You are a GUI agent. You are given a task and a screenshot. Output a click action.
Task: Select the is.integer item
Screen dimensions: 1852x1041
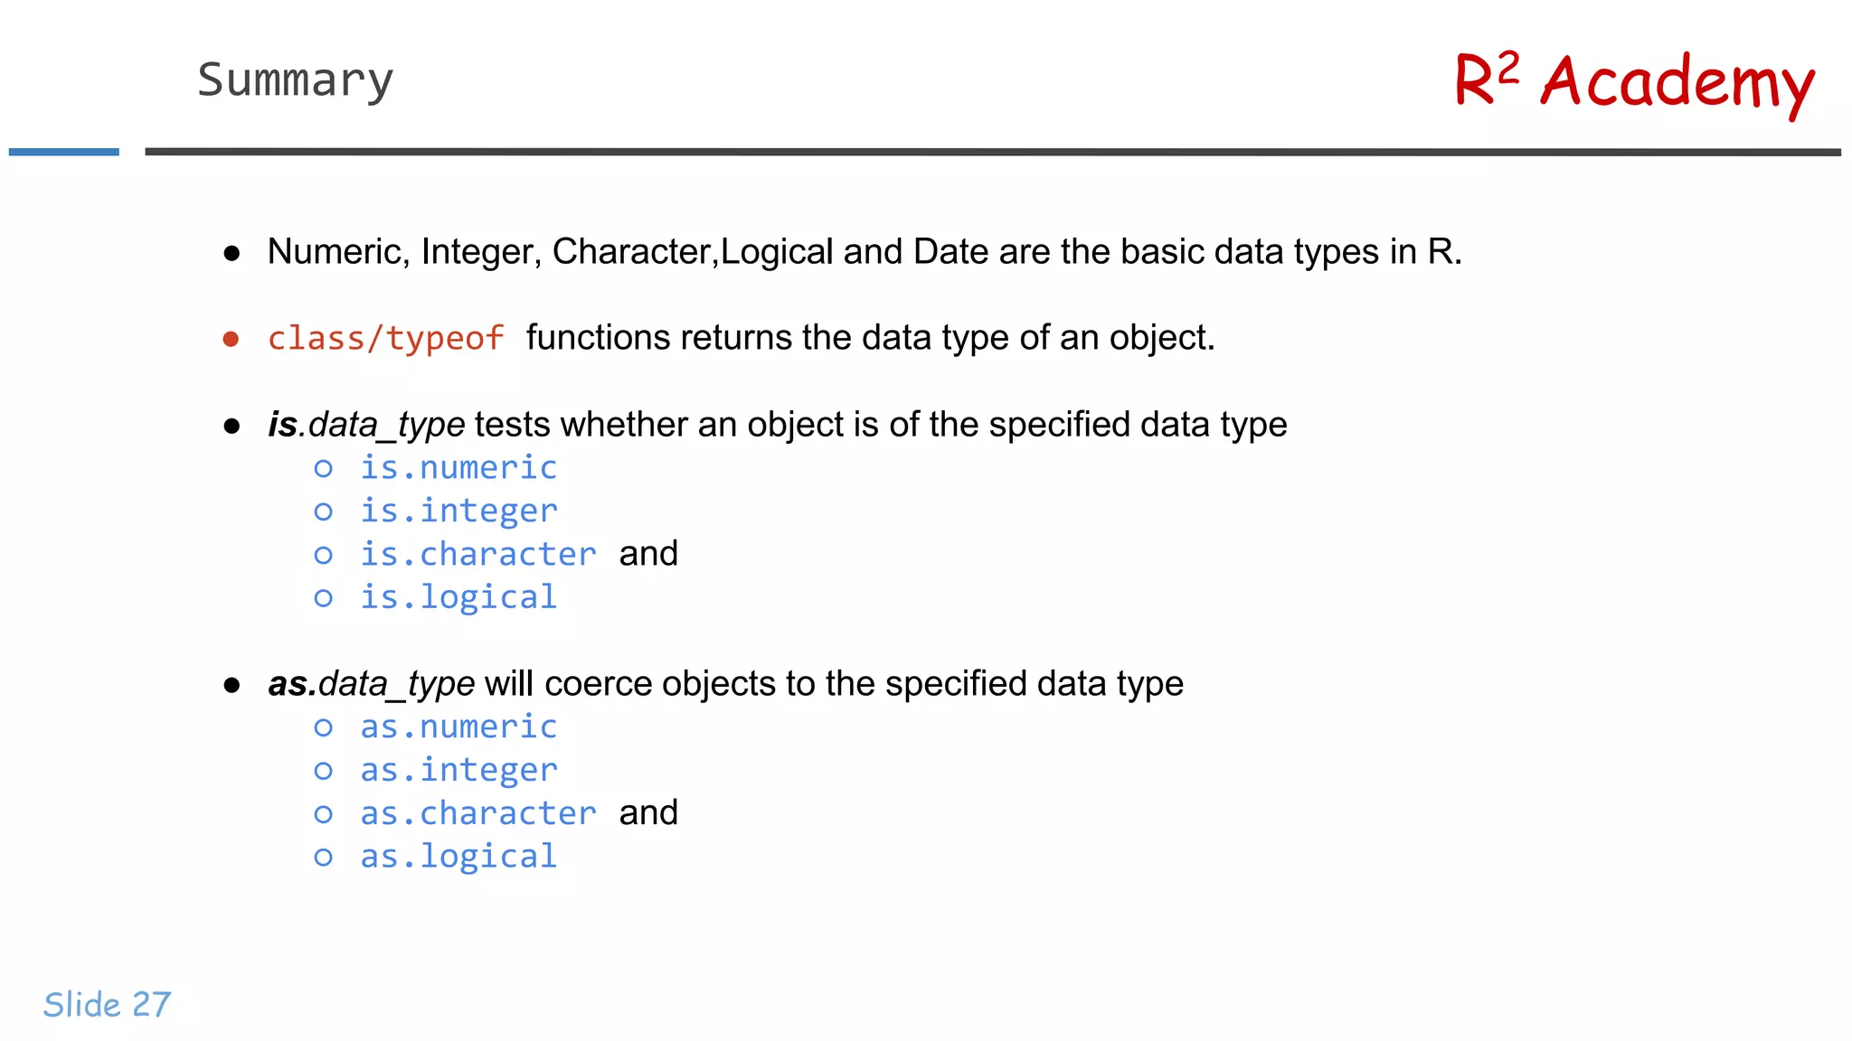458,511
